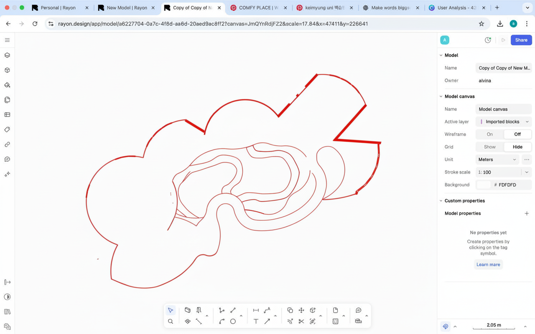Activate the scissors trim tool
Image resolution: width=535 pixels, height=334 pixels.
(301, 321)
